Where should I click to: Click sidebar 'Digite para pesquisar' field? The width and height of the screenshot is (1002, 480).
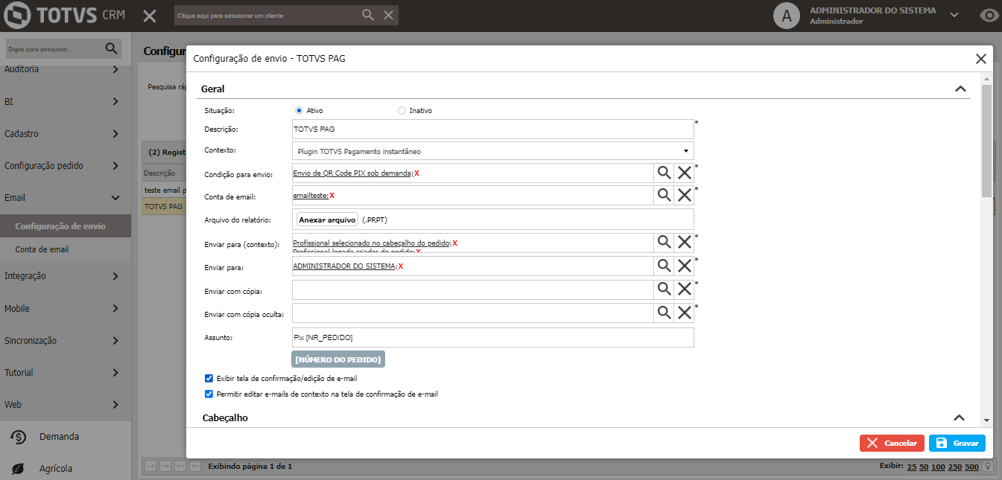(x=52, y=48)
